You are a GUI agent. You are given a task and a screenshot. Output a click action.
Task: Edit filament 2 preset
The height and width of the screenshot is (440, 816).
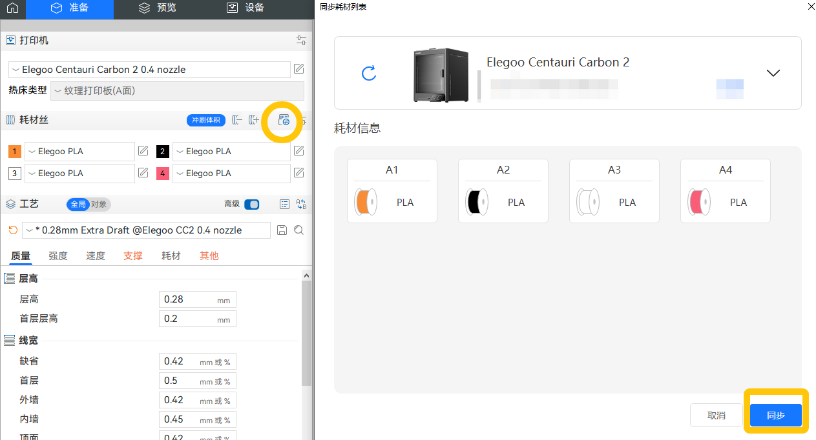pyautogui.click(x=299, y=151)
